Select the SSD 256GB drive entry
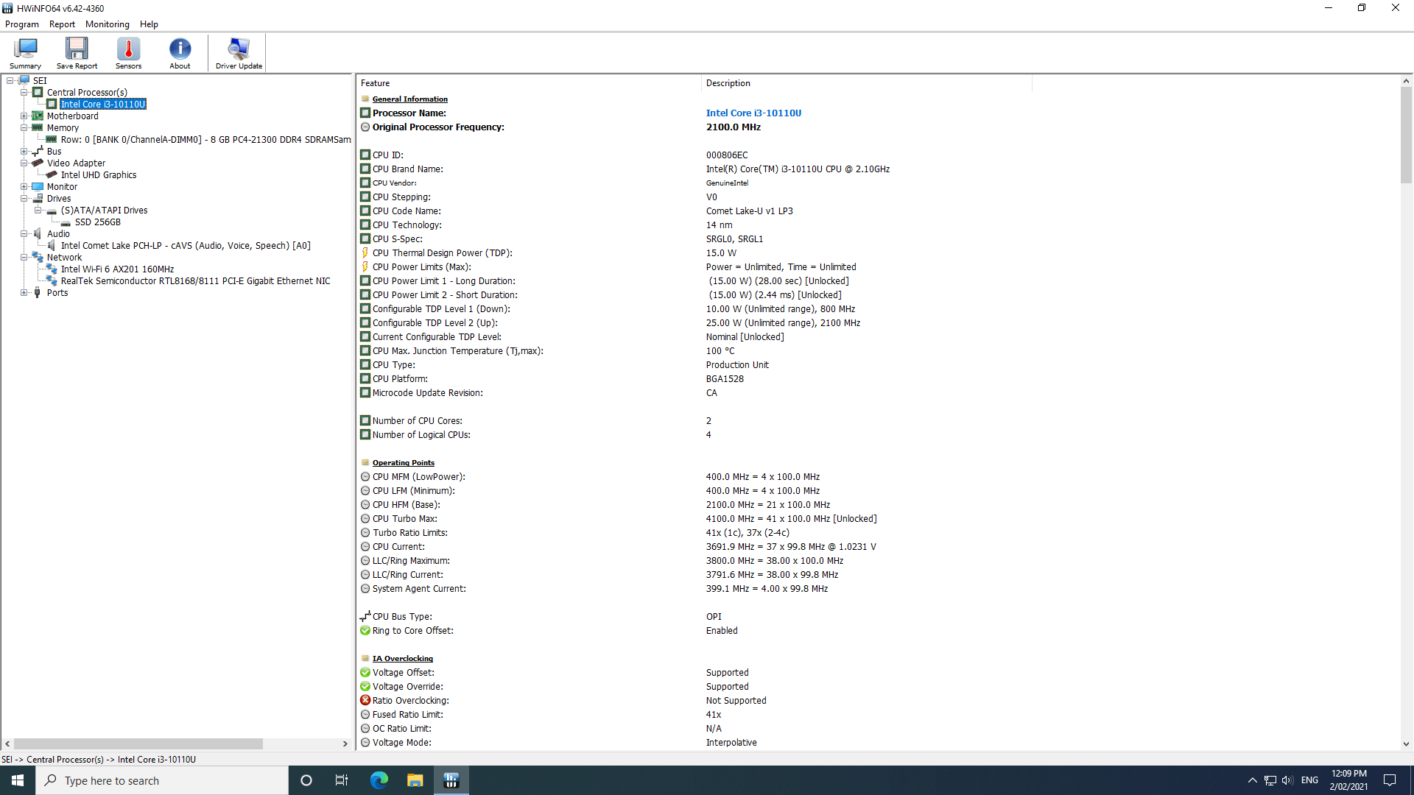The height and width of the screenshot is (795, 1414). point(97,222)
